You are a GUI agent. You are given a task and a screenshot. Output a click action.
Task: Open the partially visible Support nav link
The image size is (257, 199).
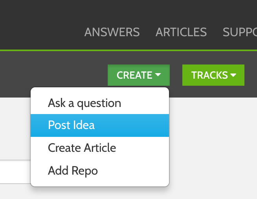(240, 32)
